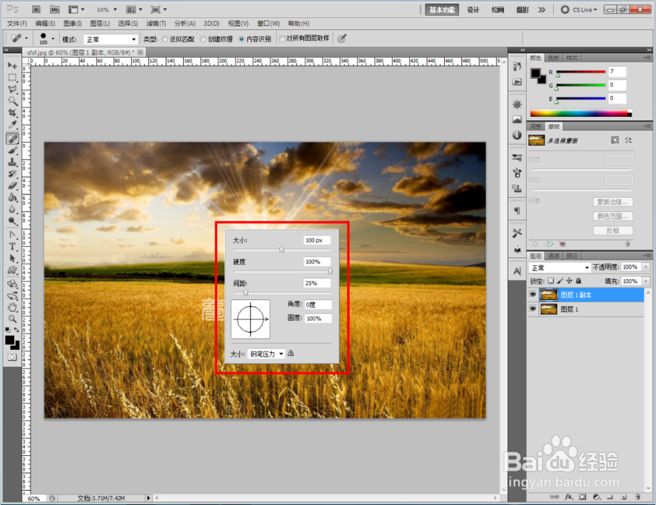Viewport: 656px width, 505px height.
Task: Open the 窗口(W) menu
Action: pos(268,24)
